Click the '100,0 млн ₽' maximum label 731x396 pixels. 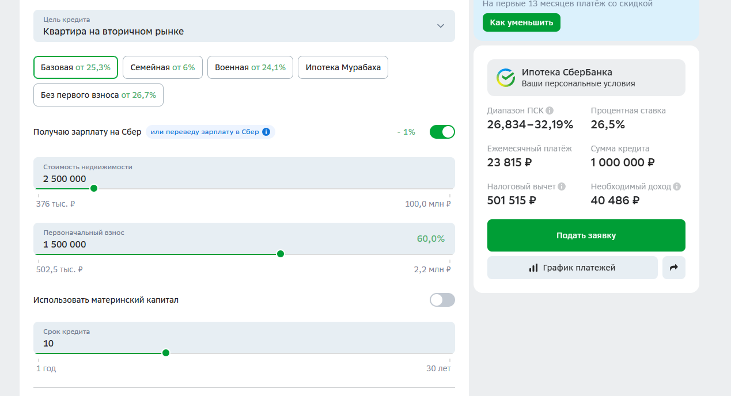click(428, 204)
